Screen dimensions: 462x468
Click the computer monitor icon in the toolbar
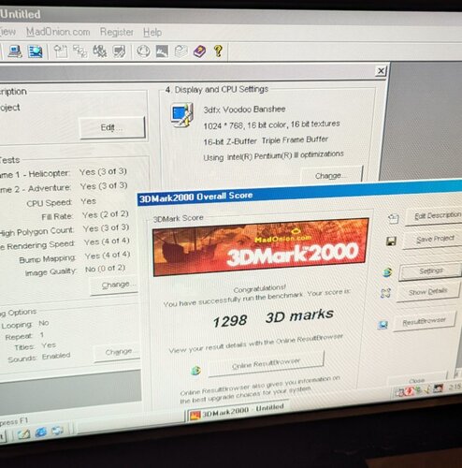point(15,51)
